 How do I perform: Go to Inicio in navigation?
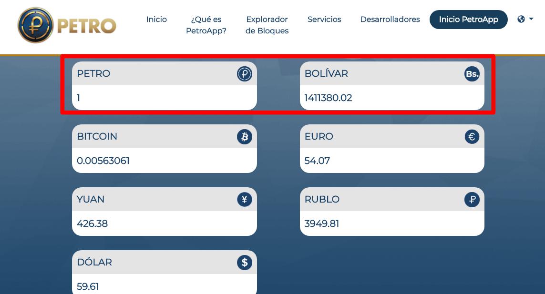(x=156, y=20)
